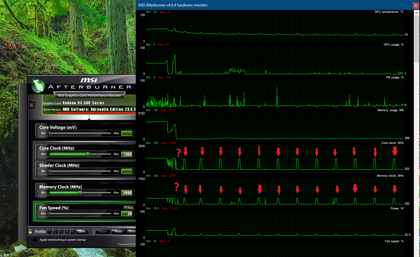420x257 pixels.
Task: Select profile slot 5
Action: (x=73, y=232)
